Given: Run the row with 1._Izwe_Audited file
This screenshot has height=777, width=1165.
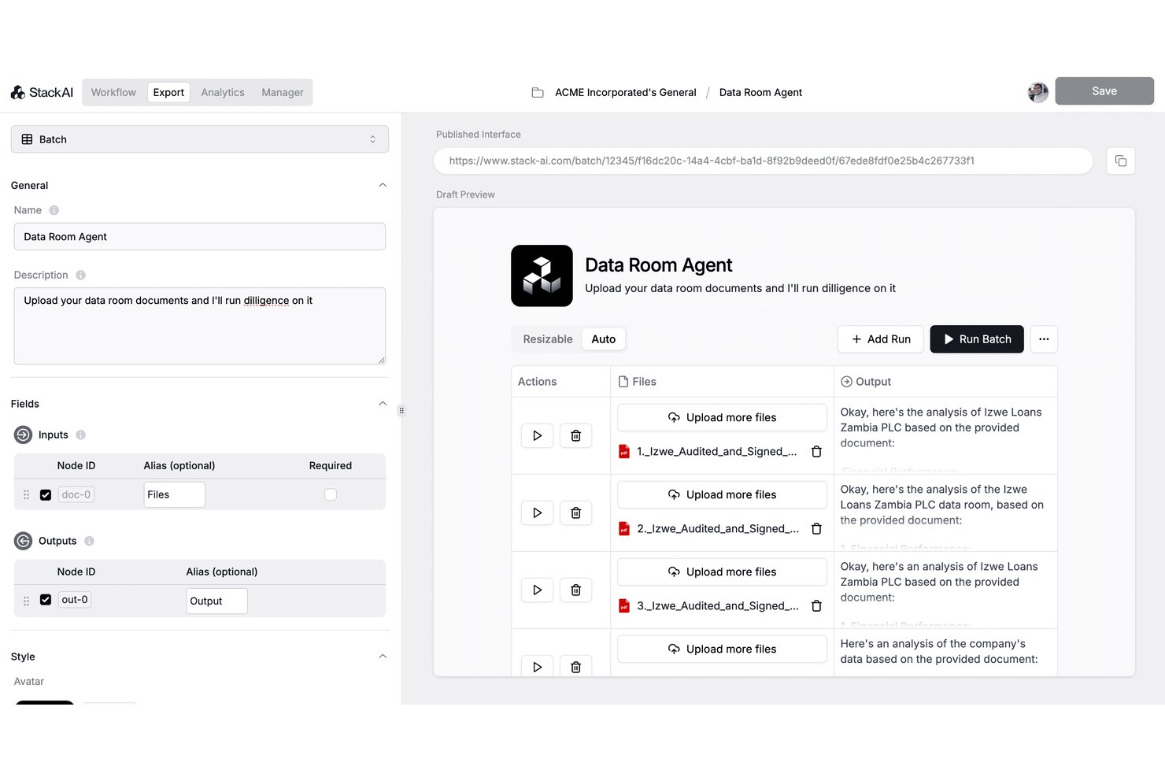Looking at the screenshot, I should 538,435.
